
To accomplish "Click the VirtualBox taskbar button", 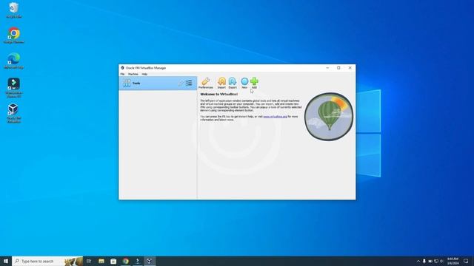I will click(150, 261).
